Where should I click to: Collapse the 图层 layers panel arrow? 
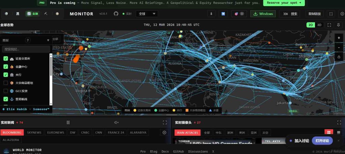pyautogui.click(x=48, y=40)
